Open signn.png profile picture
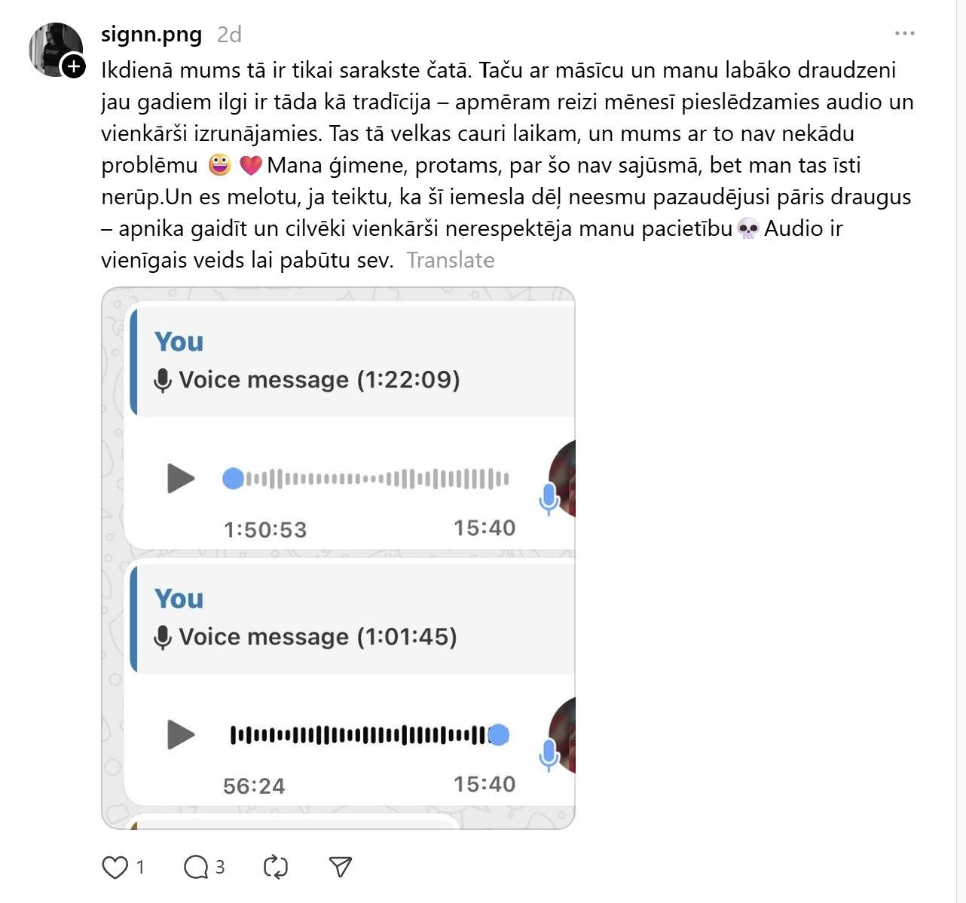Viewport: 966px width, 903px height. [55, 50]
